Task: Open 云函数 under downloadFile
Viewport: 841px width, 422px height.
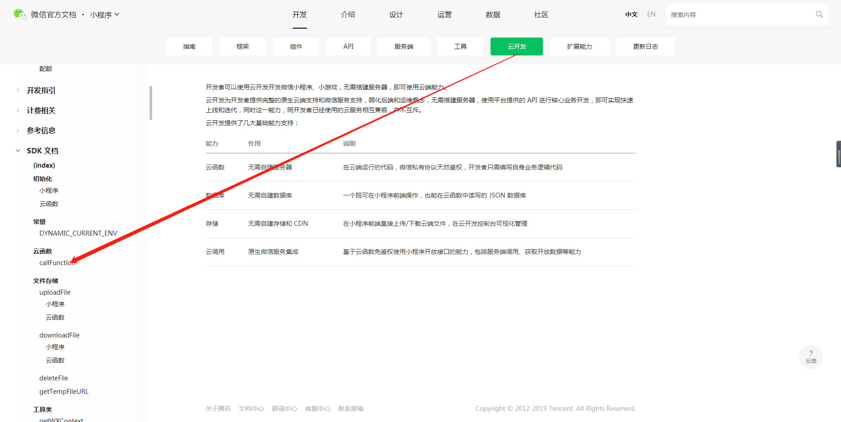Action: (x=55, y=360)
